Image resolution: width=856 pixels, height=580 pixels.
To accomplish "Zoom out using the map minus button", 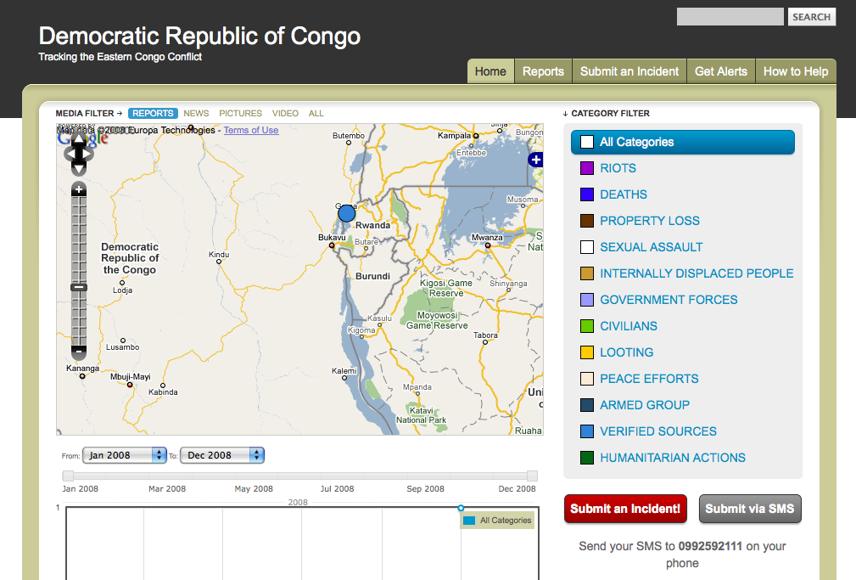I will 79,352.
